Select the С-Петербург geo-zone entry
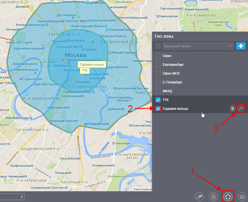This screenshot has width=248, height=202. pos(200,82)
